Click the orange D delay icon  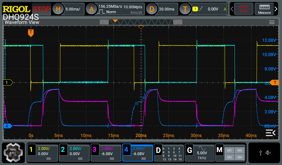tap(151, 9)
